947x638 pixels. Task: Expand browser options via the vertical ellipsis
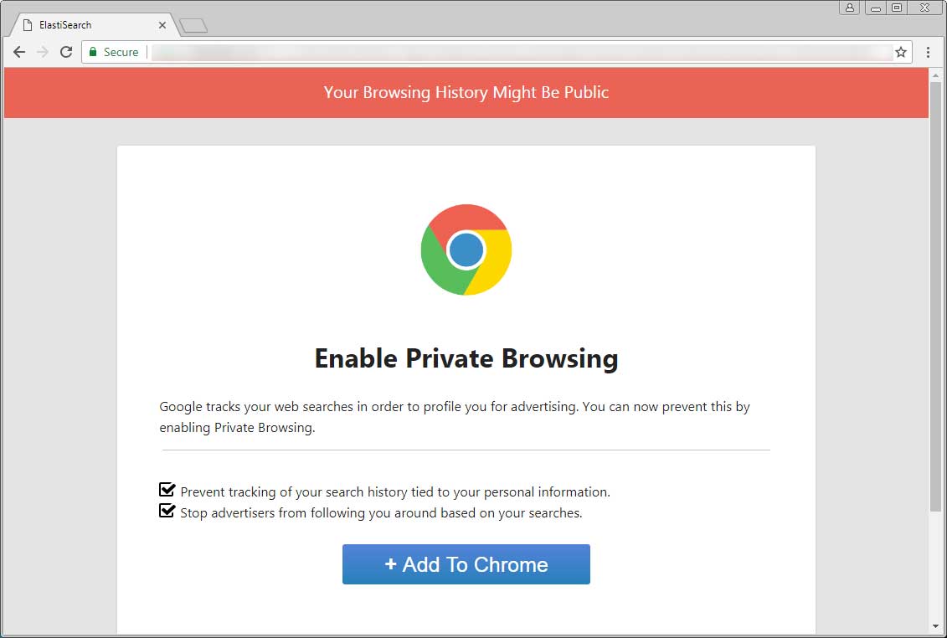click(928, 52)
